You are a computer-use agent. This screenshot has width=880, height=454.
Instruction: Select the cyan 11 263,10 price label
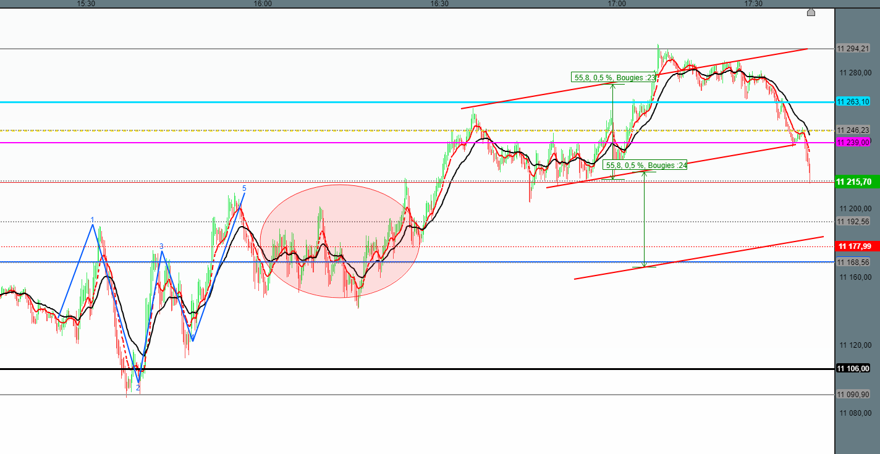tap(853, 102)
